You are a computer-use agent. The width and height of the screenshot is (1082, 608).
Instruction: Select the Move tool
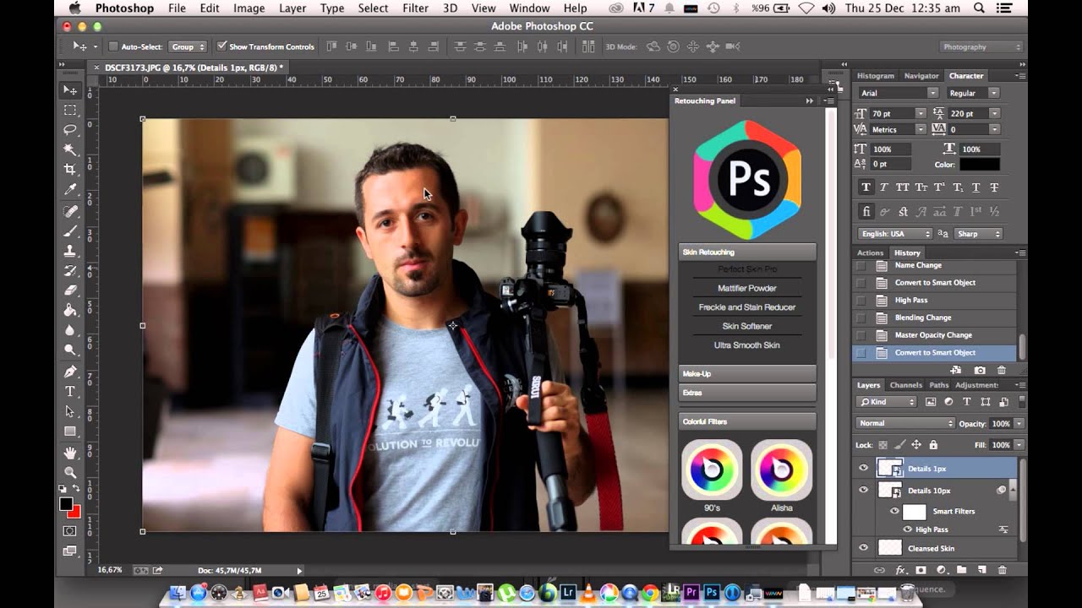[x=70, y=90]
